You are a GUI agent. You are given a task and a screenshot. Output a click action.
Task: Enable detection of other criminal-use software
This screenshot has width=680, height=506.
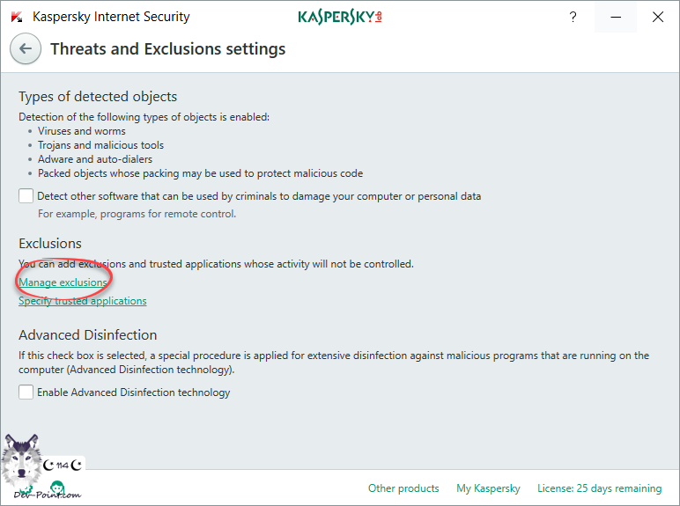(26, 196)
